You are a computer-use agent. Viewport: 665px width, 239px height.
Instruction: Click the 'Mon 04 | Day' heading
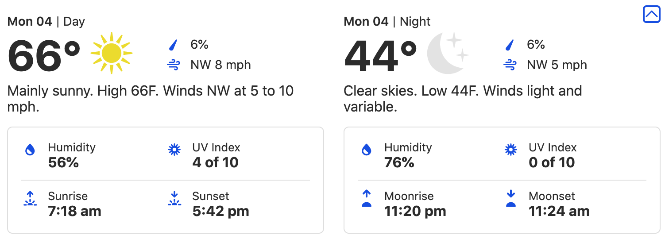click(x=46, y=21)
